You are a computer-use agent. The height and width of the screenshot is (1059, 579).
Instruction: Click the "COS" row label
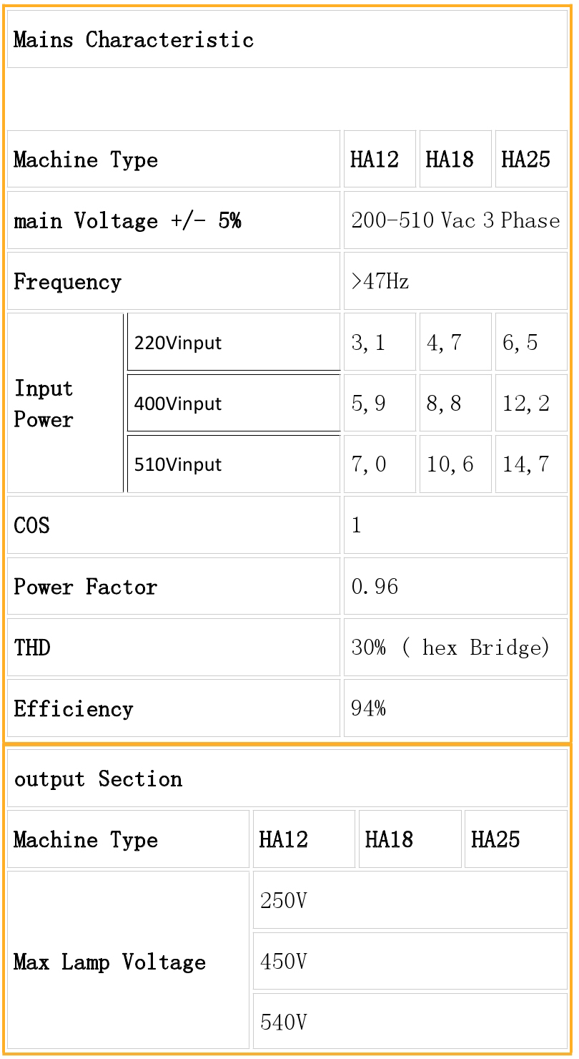click(173, 525)
